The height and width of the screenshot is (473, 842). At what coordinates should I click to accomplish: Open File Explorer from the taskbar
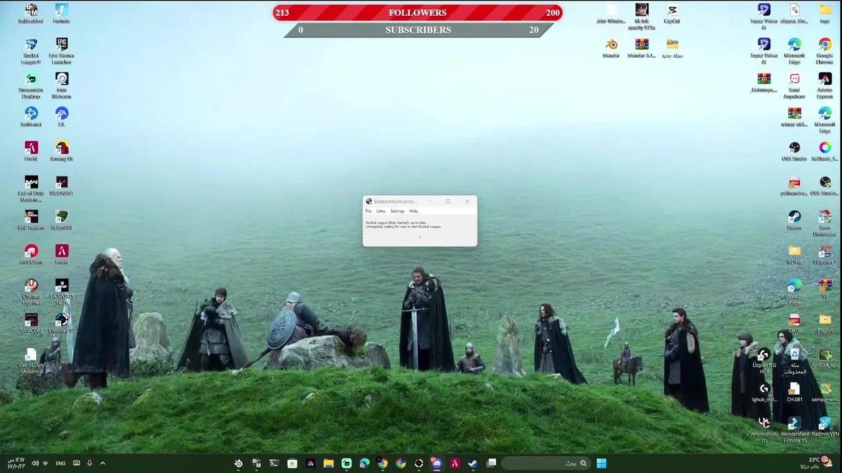[328, 463]
